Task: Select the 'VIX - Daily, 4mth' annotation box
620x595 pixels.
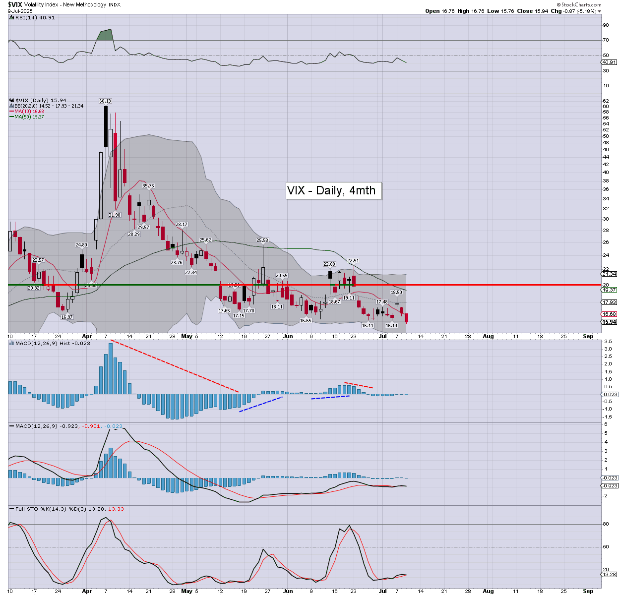Action: [x=333, y=190]
